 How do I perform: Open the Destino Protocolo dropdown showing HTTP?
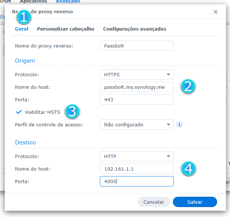pyautogui.click(x=136, y=156)
